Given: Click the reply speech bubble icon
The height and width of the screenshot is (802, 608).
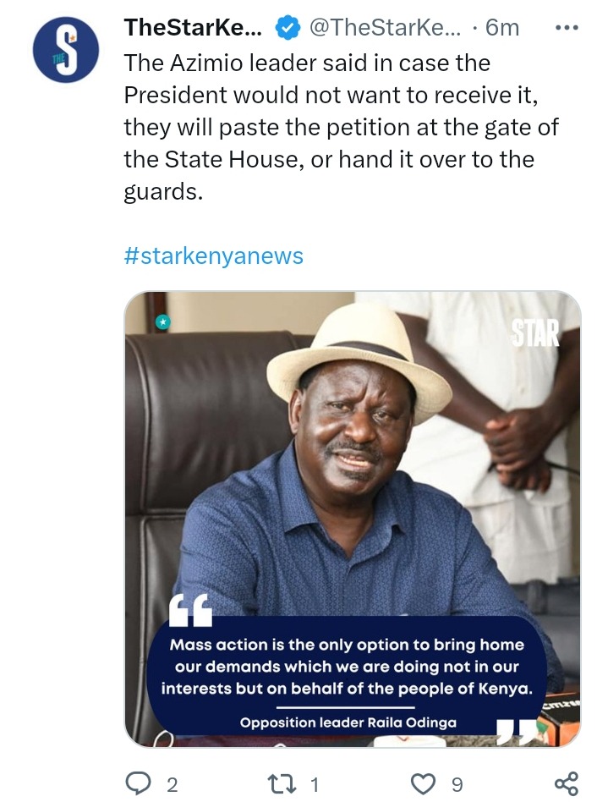Looking at the screenshot, I should pyautogui.click(x=138, y=783).
